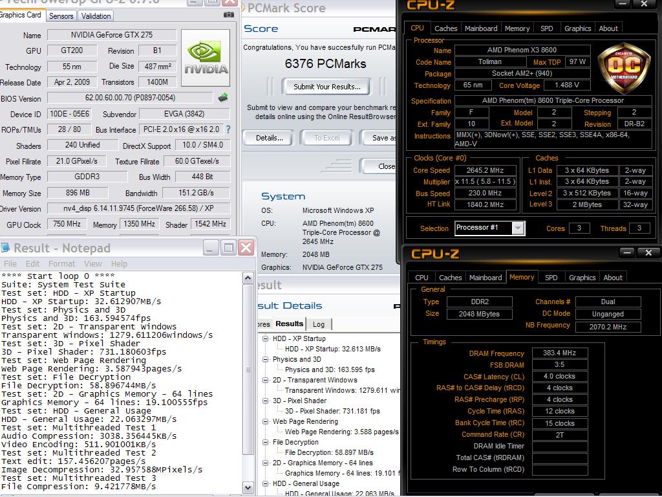Maximize the Result Notepad window

[x=228, y=248]
